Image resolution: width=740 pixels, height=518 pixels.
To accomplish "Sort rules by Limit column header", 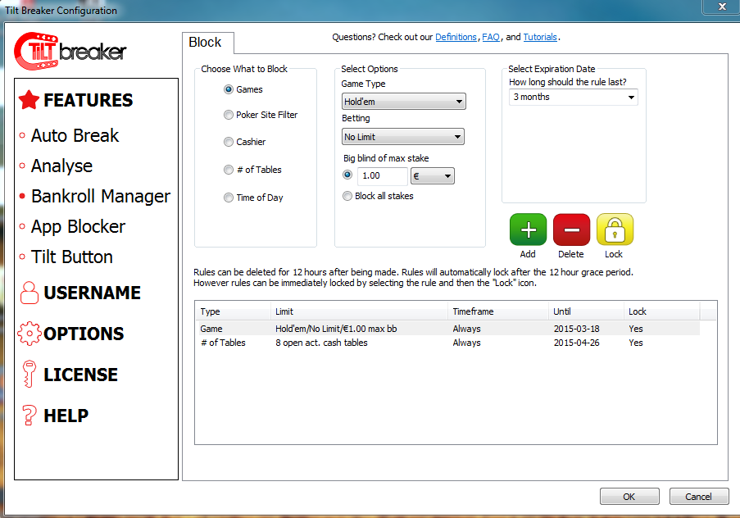I will tap(359, 311).
